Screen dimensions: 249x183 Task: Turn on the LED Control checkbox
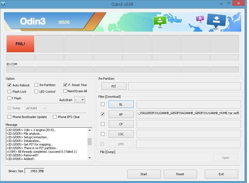(36, 92)
